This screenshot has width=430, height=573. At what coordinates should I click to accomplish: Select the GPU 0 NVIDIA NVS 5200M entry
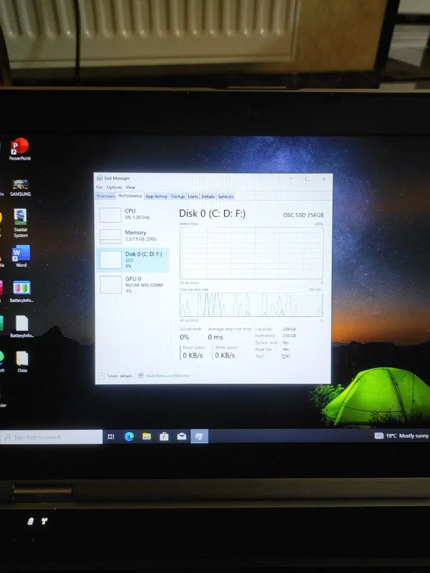click(133, 285)
